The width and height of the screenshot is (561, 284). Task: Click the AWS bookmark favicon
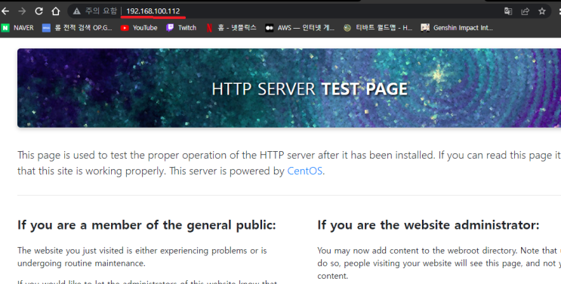click(269, 28)
